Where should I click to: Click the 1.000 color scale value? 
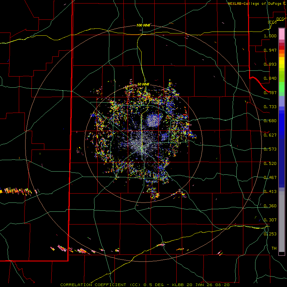(x=270, y=36)
